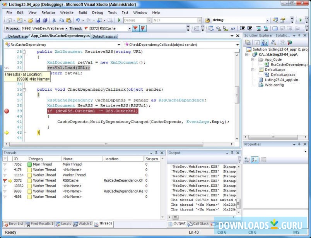Flag the thread with ID 4176
This screenshot has width=311, height=238.
coord(5,170)
